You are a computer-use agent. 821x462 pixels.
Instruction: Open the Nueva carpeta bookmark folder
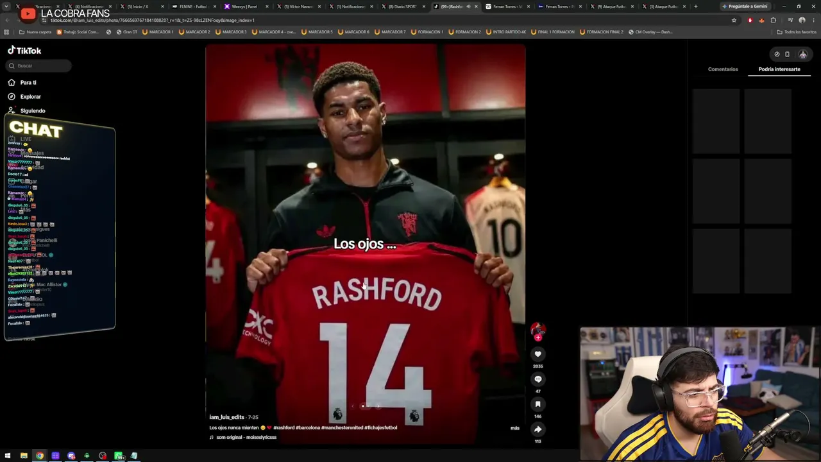coord(35,32)
